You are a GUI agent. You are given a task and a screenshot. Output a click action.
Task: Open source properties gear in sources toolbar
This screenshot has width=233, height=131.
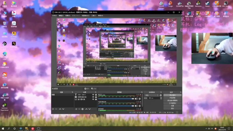[83, 109]
